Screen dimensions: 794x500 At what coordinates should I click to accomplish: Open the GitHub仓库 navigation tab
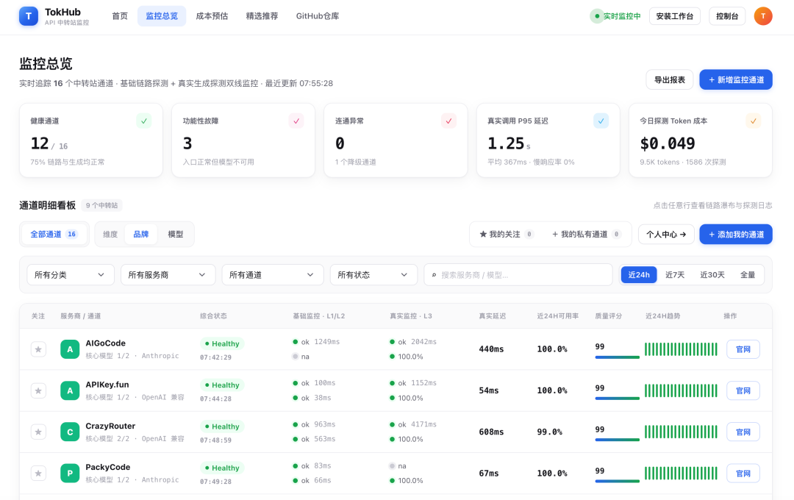[318, 16]
